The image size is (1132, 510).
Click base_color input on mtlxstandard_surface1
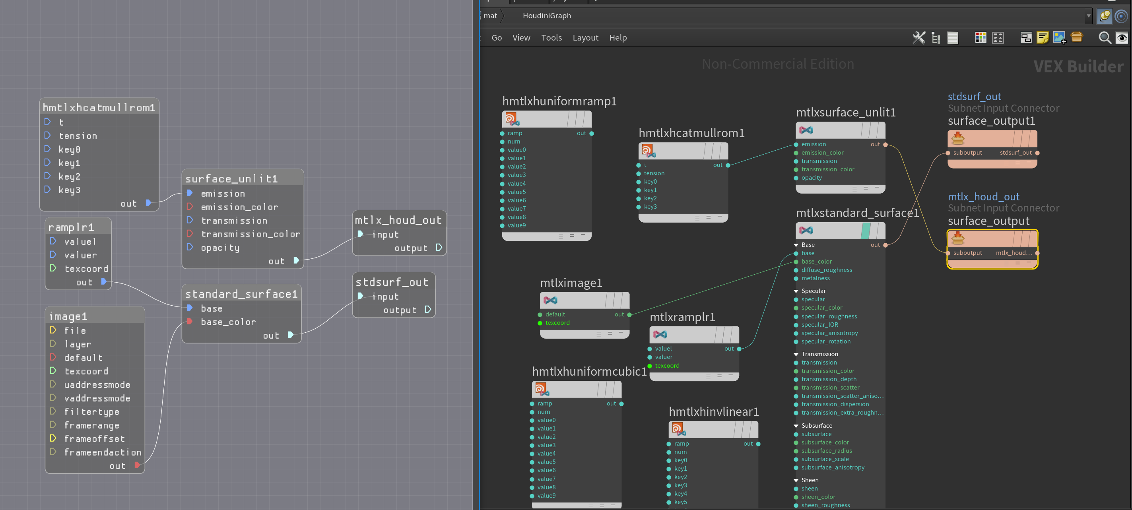point(796,262)
